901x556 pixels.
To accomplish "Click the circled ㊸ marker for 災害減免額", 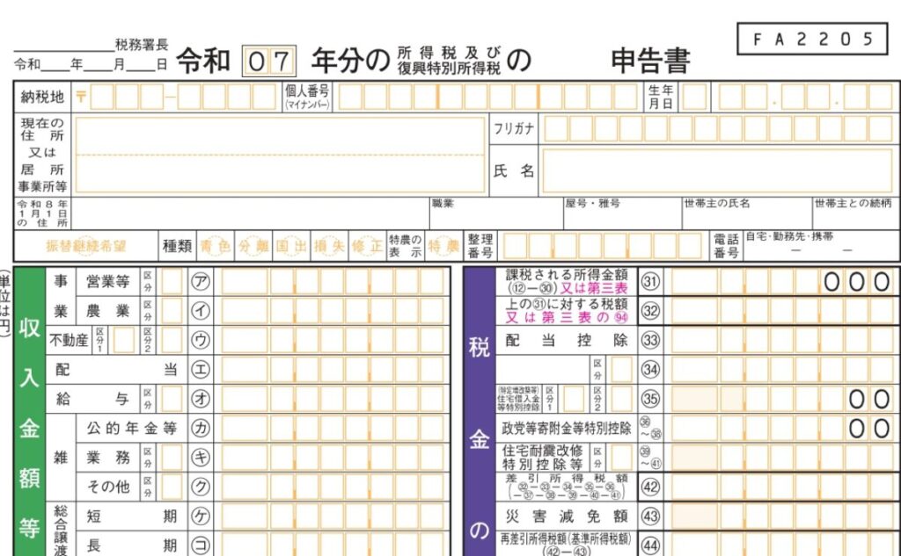I will pyautogui.click(x=650, y=516).
